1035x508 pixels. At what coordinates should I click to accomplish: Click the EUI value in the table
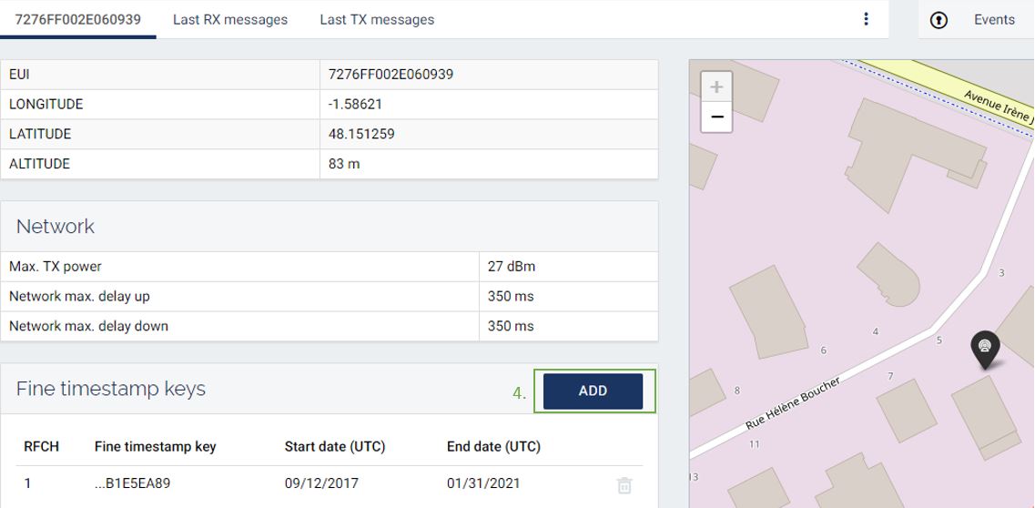coord(391,75)
